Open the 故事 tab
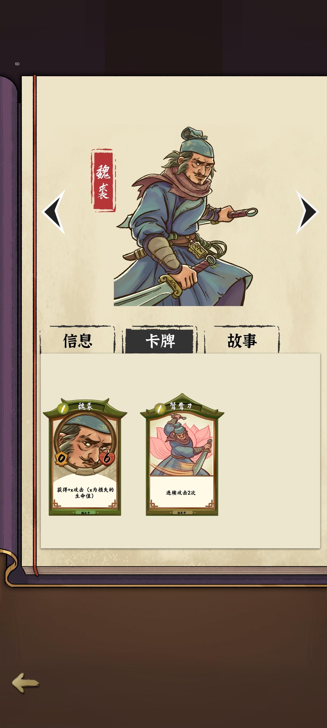The height and width of the screenshot is (728, 327). point(242,340)
